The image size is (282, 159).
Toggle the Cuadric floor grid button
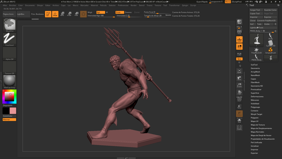point(239,39)
